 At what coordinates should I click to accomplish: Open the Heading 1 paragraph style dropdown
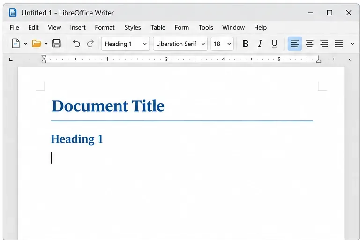point(125,44)
